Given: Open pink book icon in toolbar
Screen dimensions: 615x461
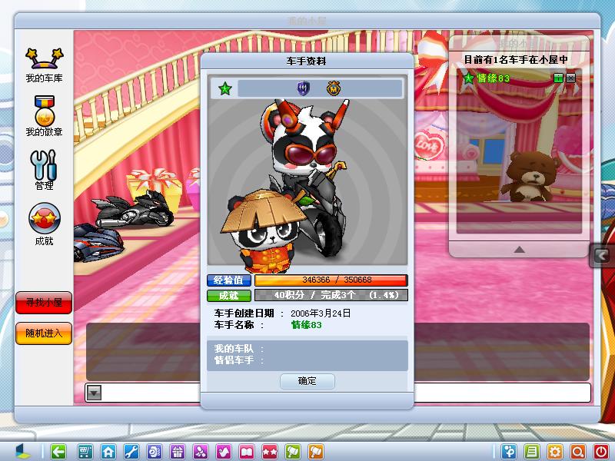Looking at the screenshot, I should click(247, 452).
